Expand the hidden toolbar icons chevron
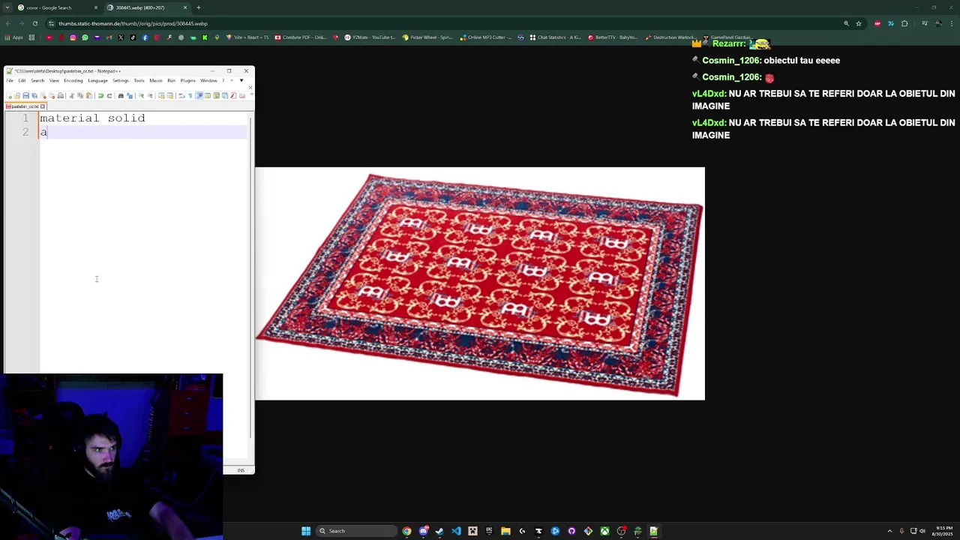This screenshot has width=960, height=540. (x=252, y=94)
